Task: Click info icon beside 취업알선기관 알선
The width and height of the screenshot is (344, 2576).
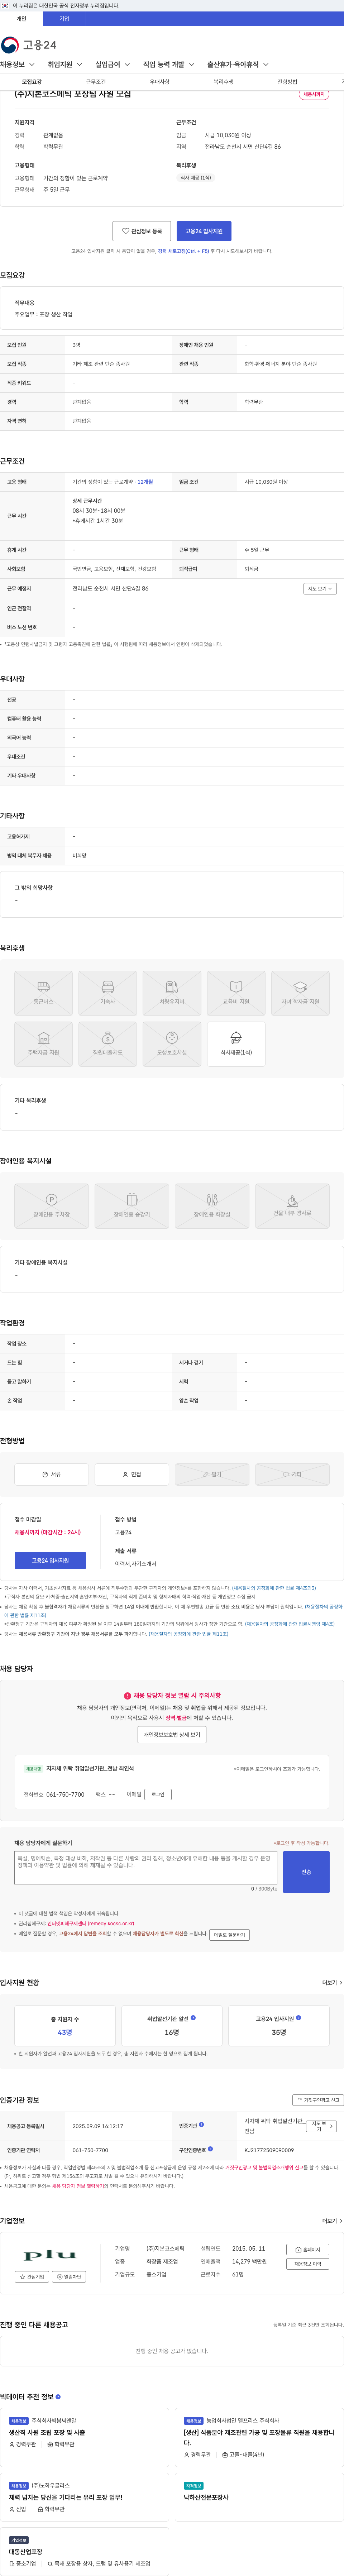Action: click(193, 2018)
